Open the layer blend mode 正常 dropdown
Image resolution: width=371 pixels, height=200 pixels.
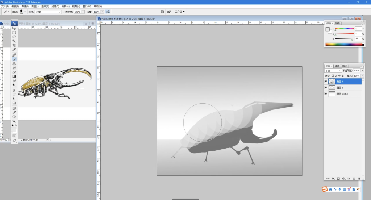pyautogui.click(x=333, y=71)
